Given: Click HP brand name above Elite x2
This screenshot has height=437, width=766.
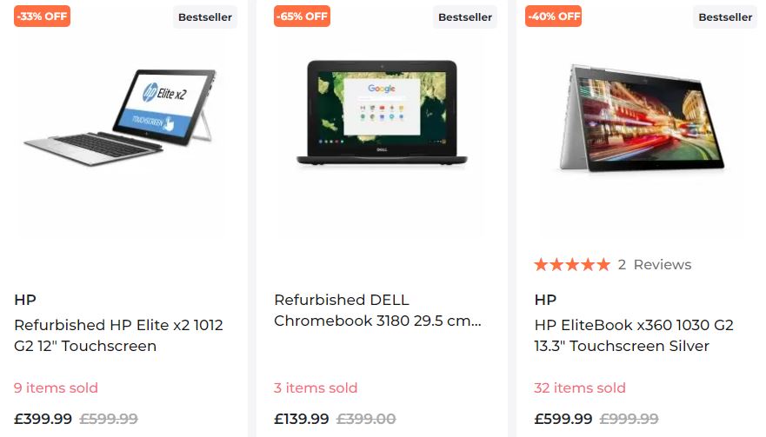Looking at the screenshot, I should 25,300.
